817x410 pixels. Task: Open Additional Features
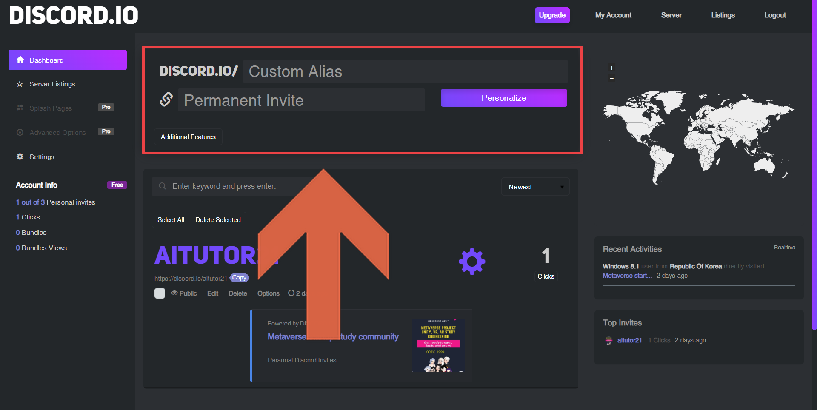click(188, 137)
